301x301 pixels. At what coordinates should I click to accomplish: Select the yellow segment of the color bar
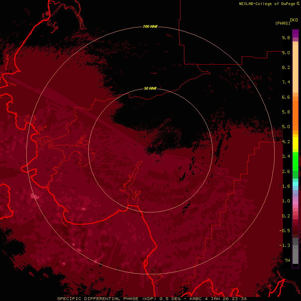pos(295,143)
